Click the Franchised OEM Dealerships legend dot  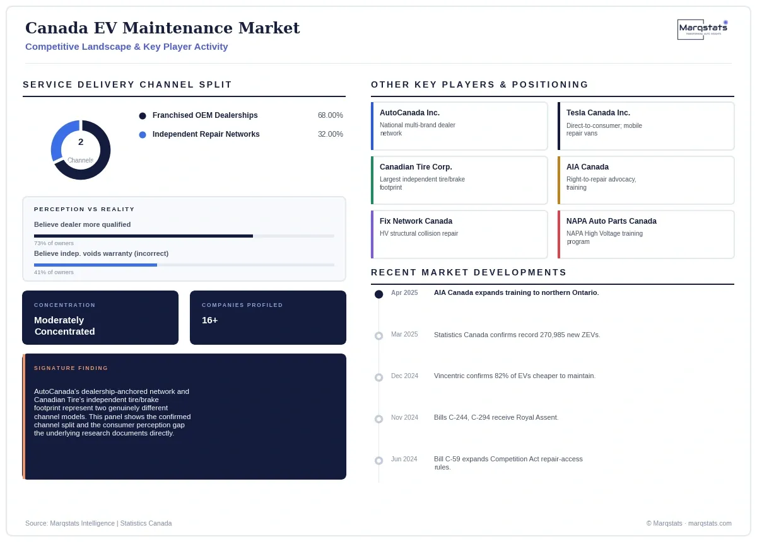pos(143,116)
